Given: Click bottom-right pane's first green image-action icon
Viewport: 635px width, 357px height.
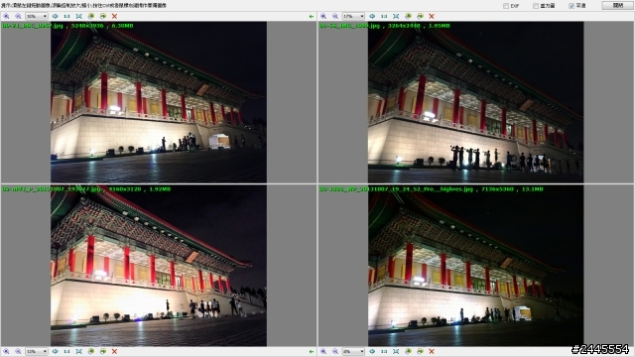Looking at the screenshot, I should (408, 351).
